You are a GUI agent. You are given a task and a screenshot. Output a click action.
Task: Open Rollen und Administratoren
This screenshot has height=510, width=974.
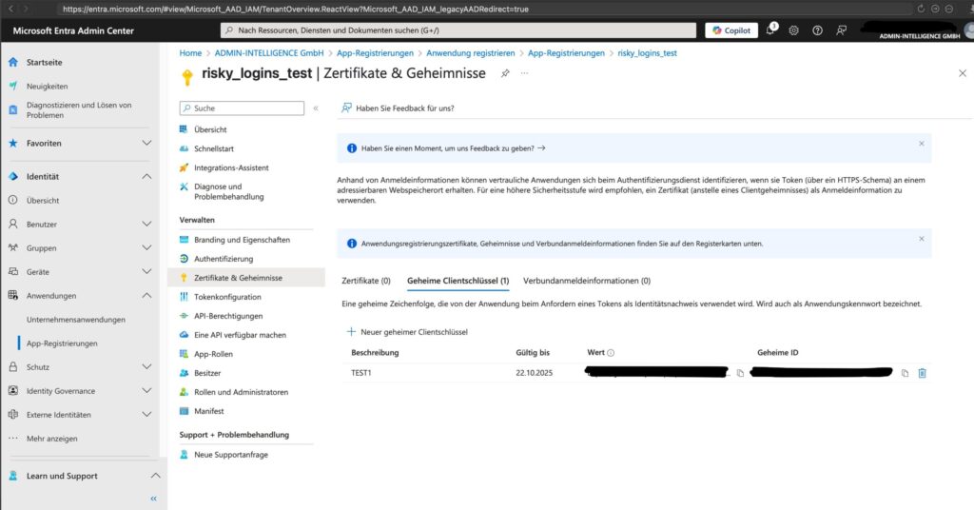241,392
